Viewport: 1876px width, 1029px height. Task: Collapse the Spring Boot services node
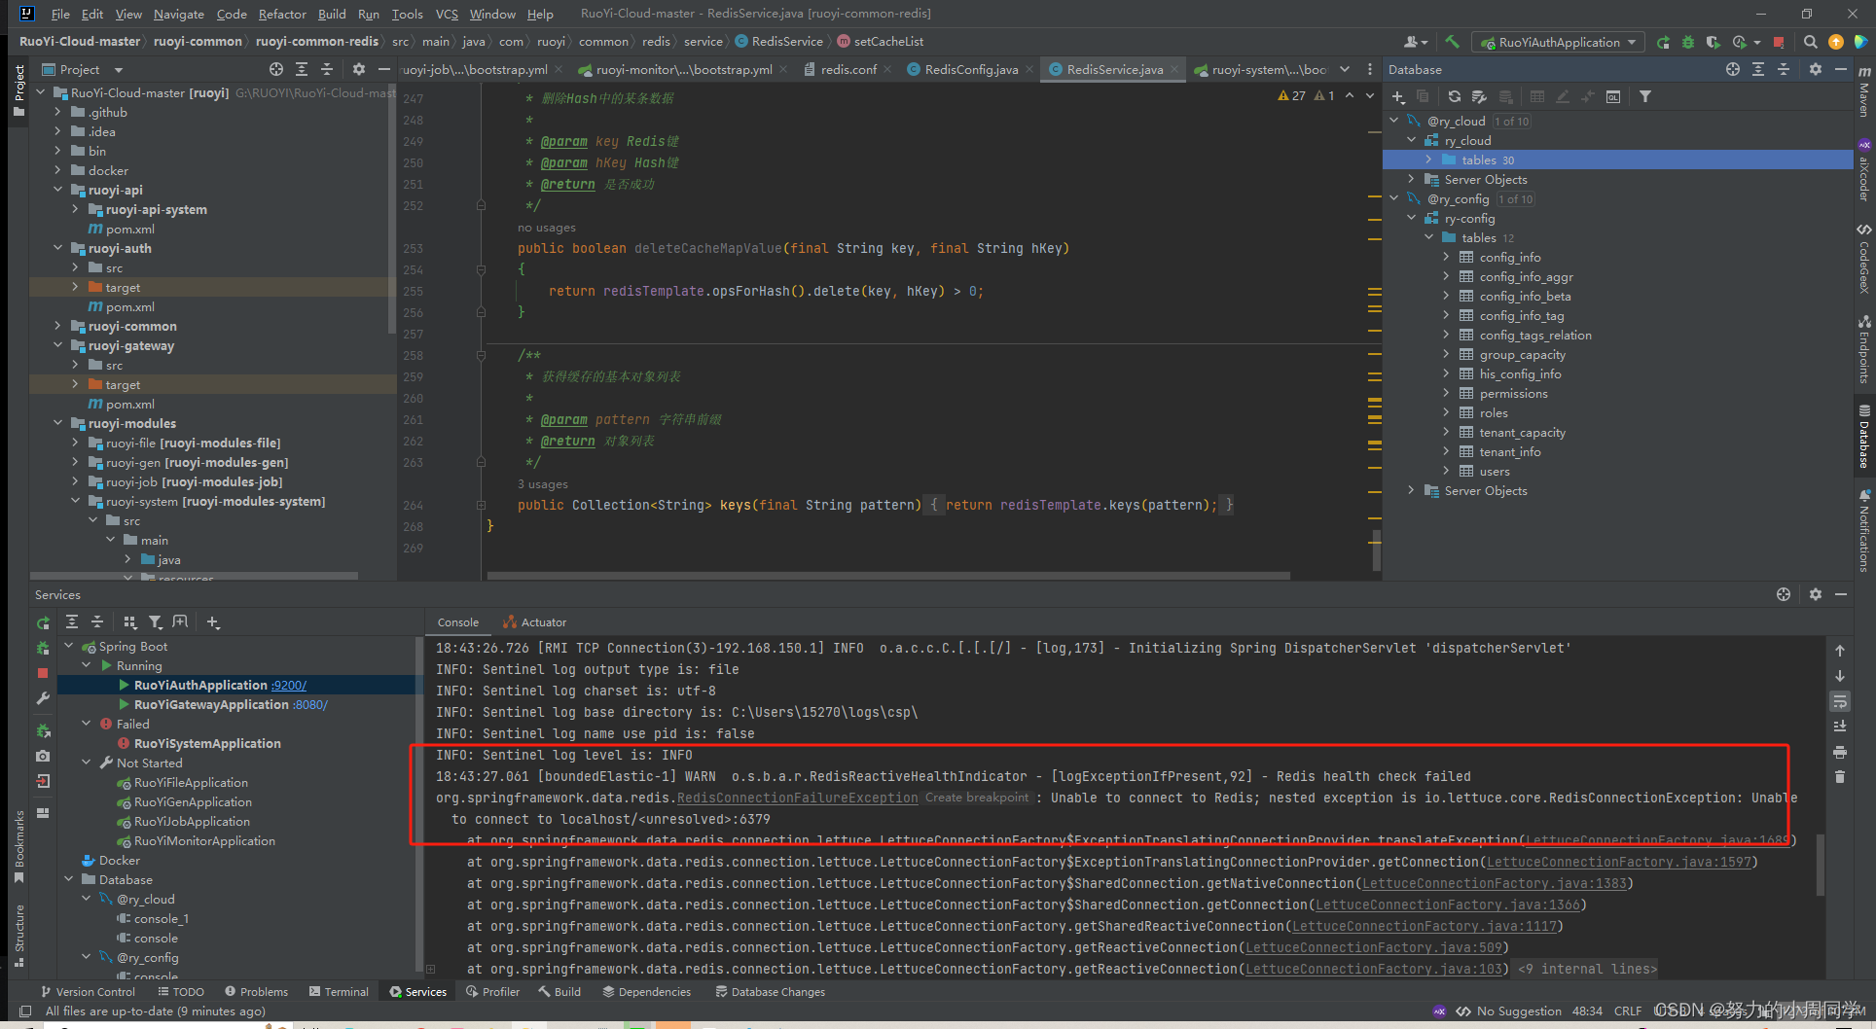point(69,646)
